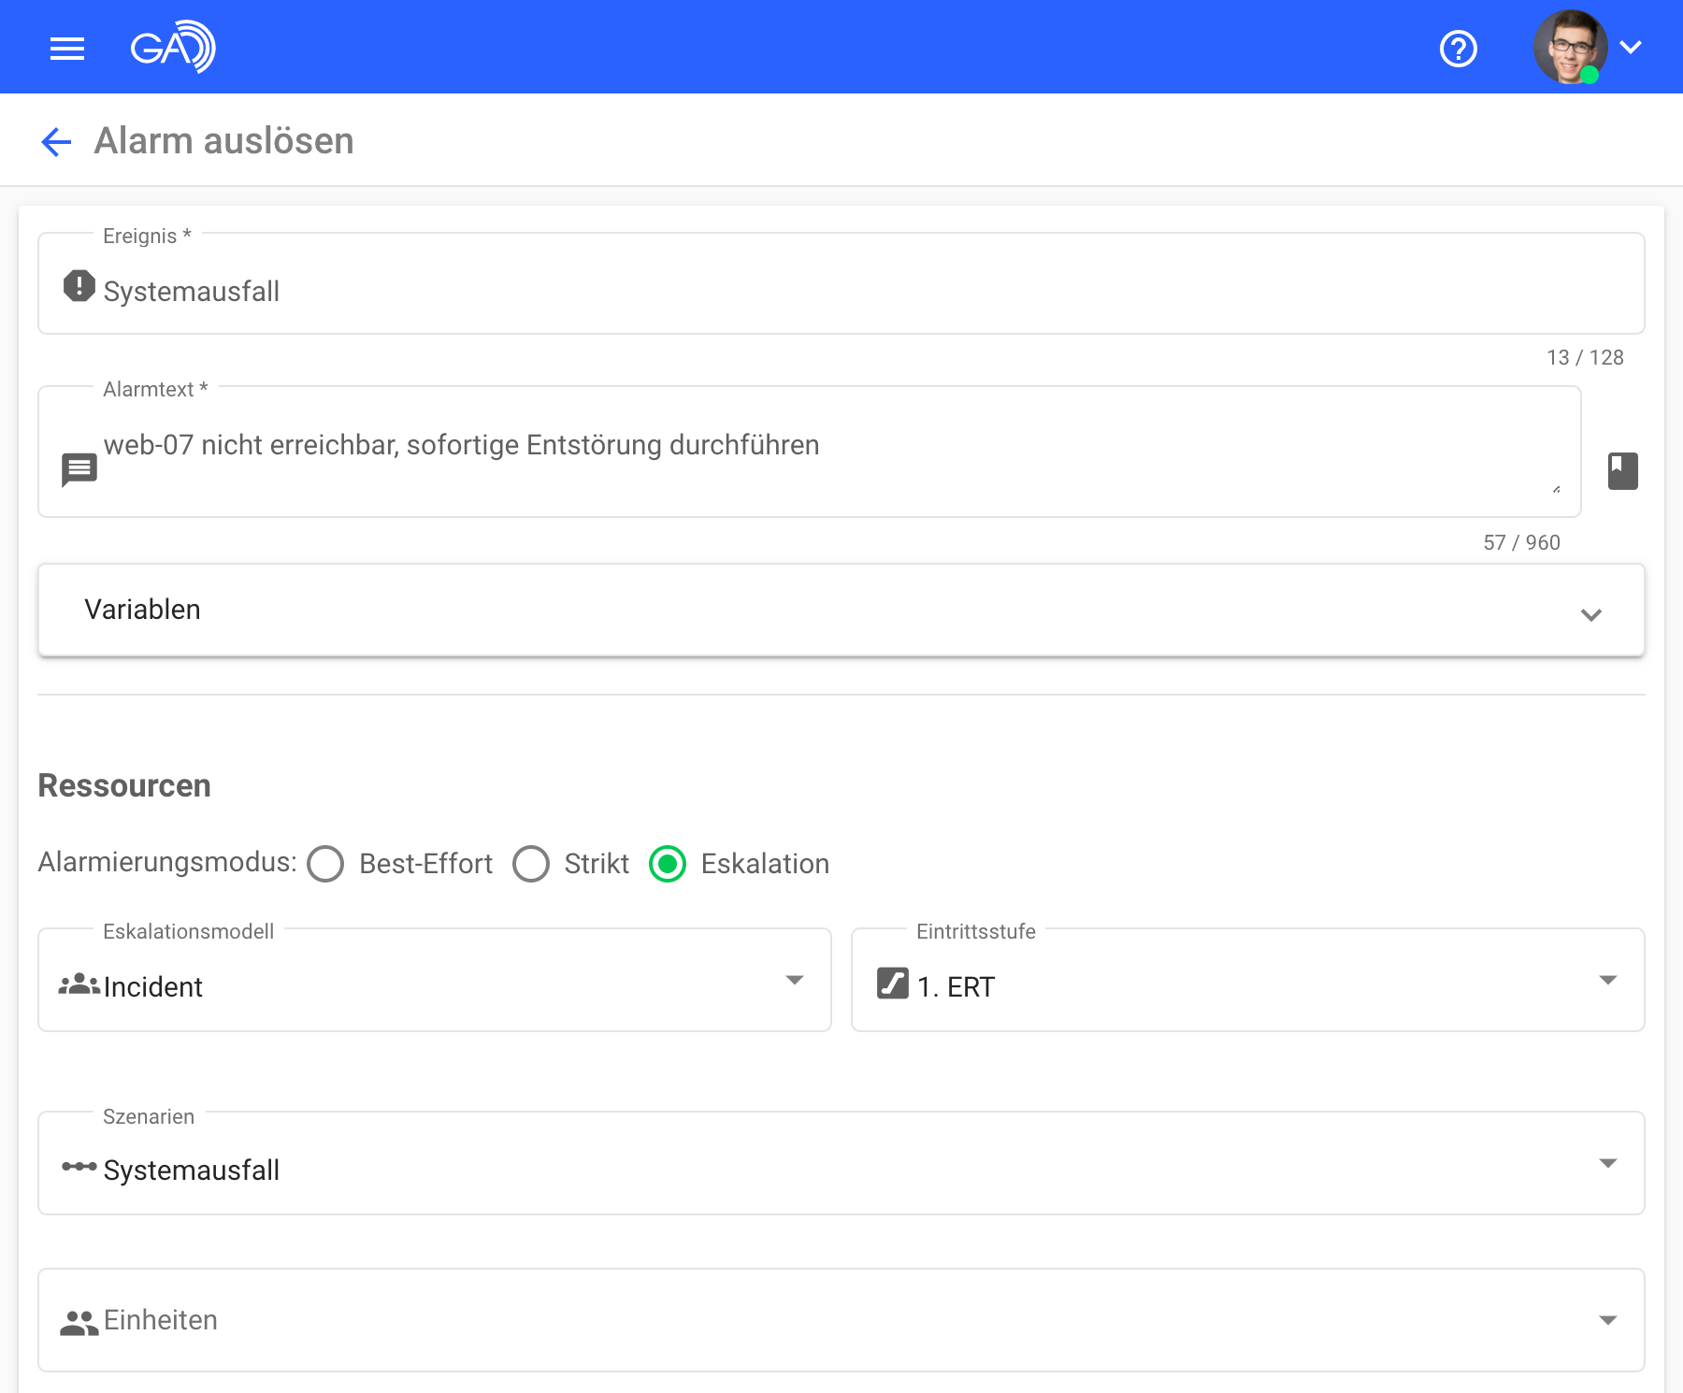The image size is (1683, 1393).
Task: Open the text template bookmark icon
Action: pos(1622,471)
